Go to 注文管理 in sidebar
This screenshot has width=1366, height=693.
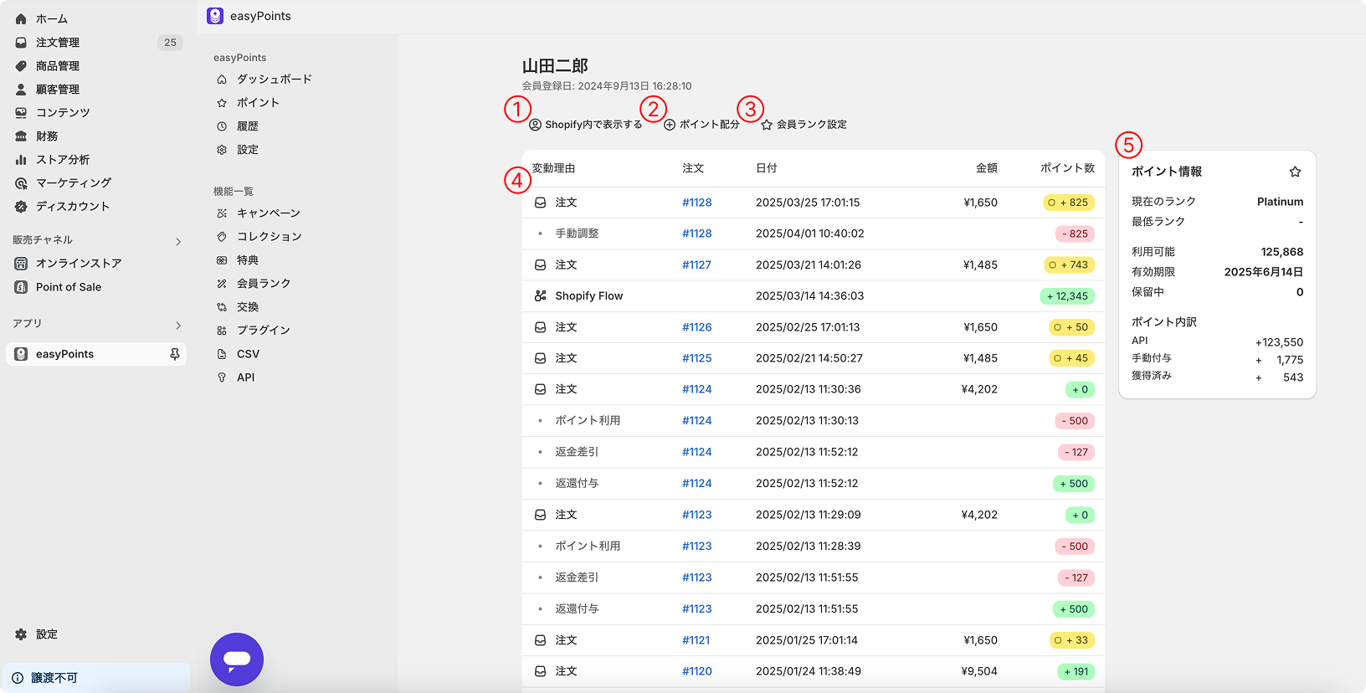[x=58, y=42]
